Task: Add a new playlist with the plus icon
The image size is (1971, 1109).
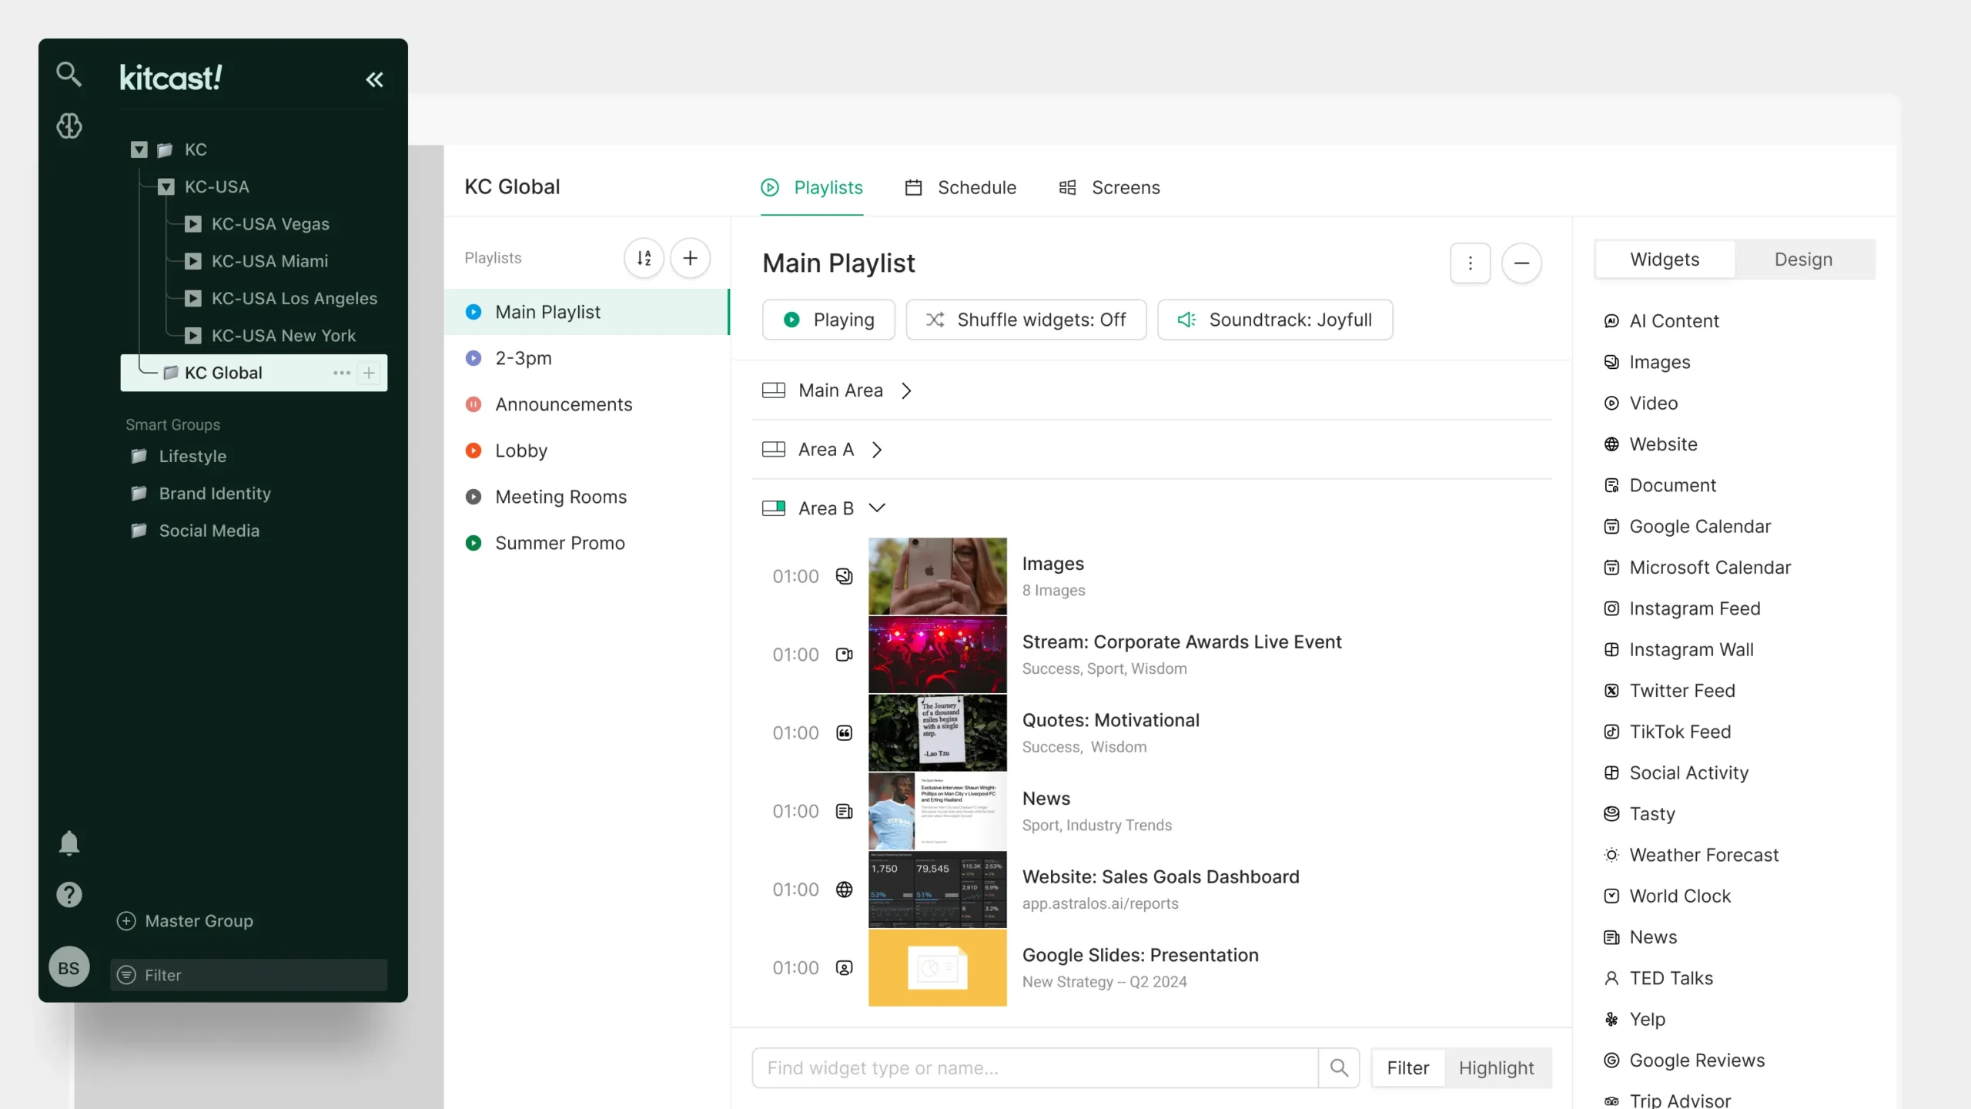Action: pos(690,257)
